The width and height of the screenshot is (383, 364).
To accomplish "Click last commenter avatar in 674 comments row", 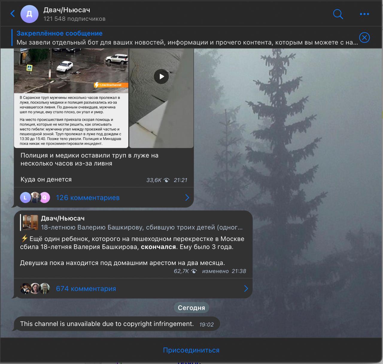I will click(45, 289).
